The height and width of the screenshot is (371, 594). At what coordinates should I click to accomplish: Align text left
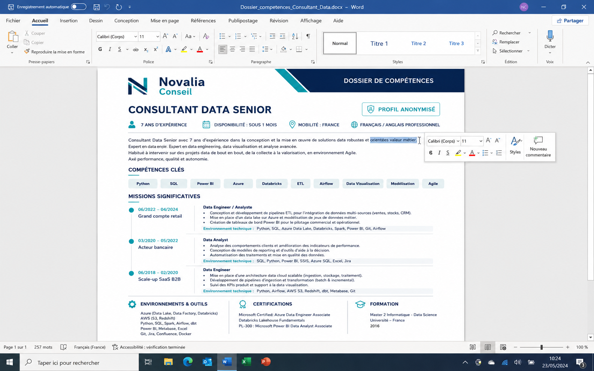[x=222, y=49]
